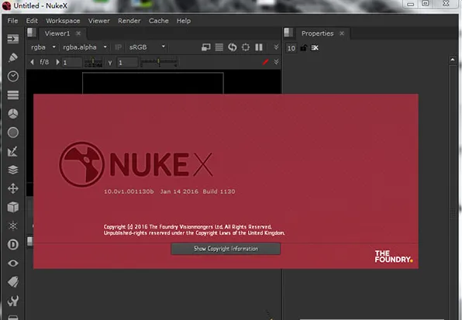Open the Workspace menu
The height and width of the screenshot is (320, 462).
[x=63, y=21]
